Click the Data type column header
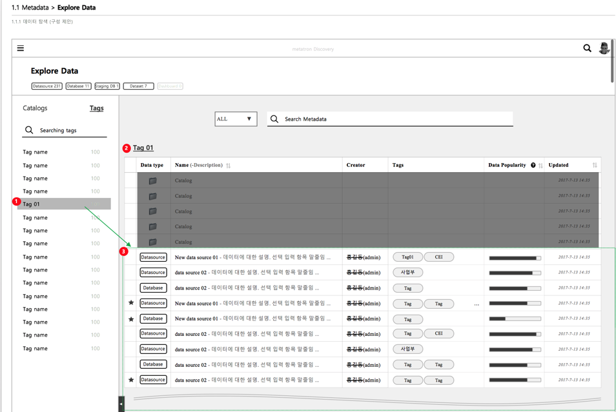Screen dimensions: 616x412 pyautogui.click(x=152, y=165)
